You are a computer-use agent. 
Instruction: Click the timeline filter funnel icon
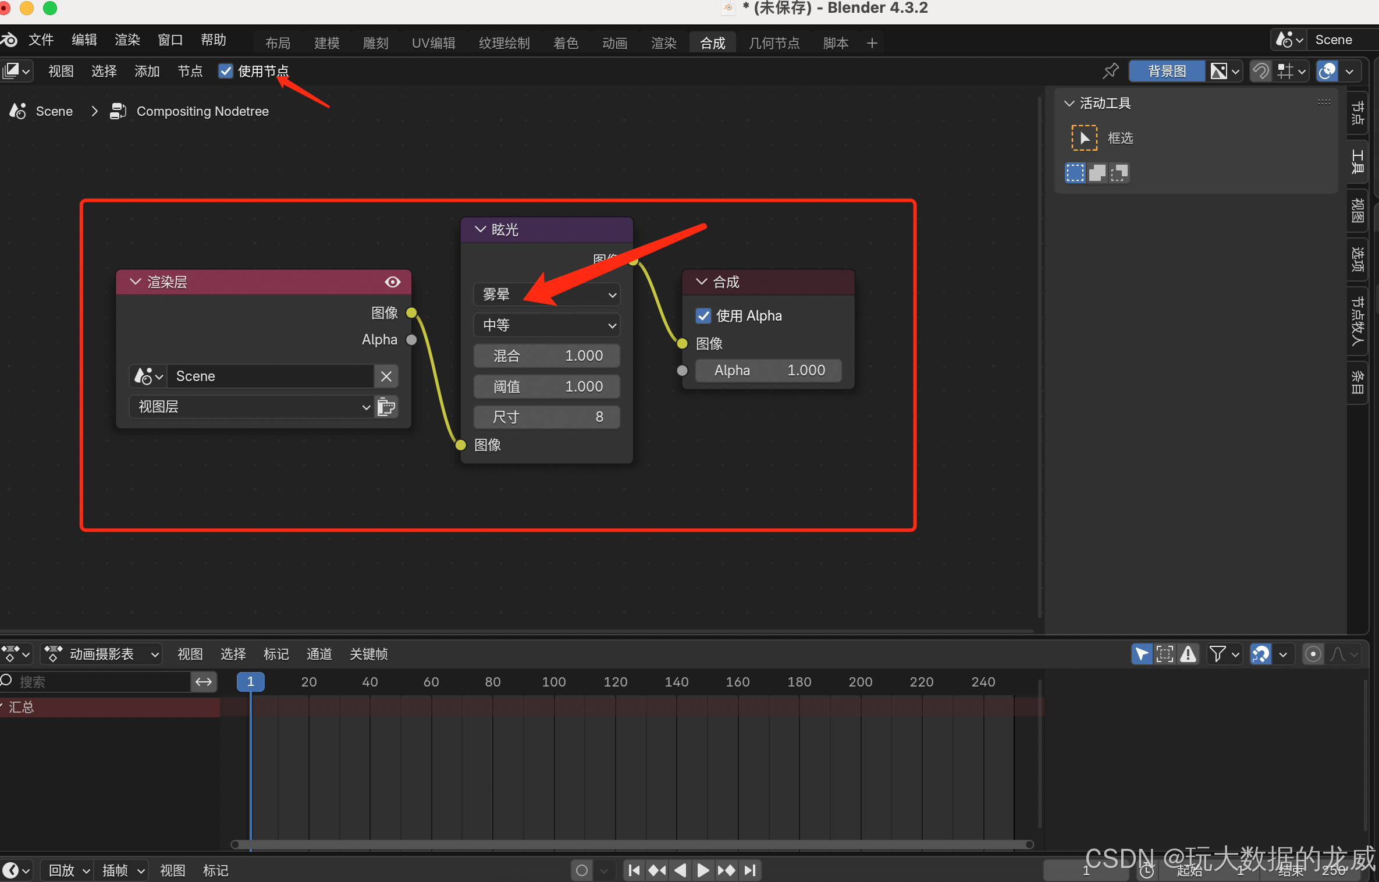pyautogui.click(x=1217, y=654)
